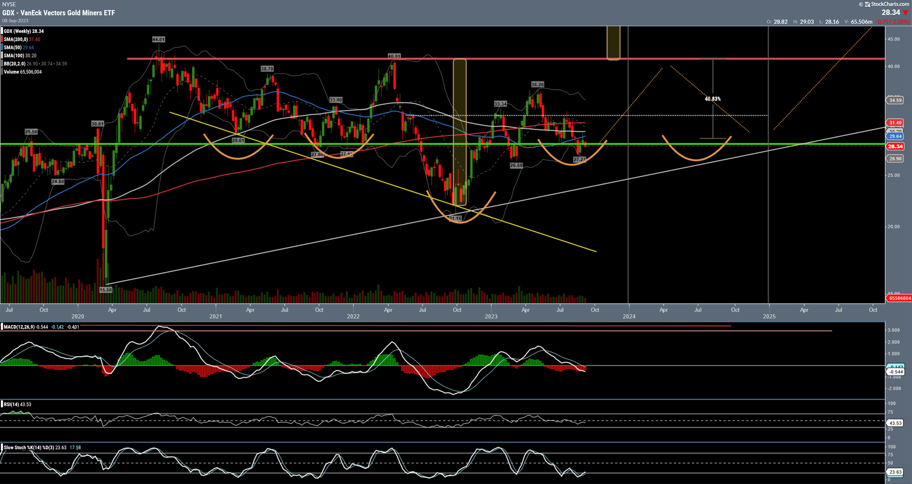This screenshot has width=912, height=484.
Task: Click the 40.83% measurement annotation
Action: (x=712, y=99)
